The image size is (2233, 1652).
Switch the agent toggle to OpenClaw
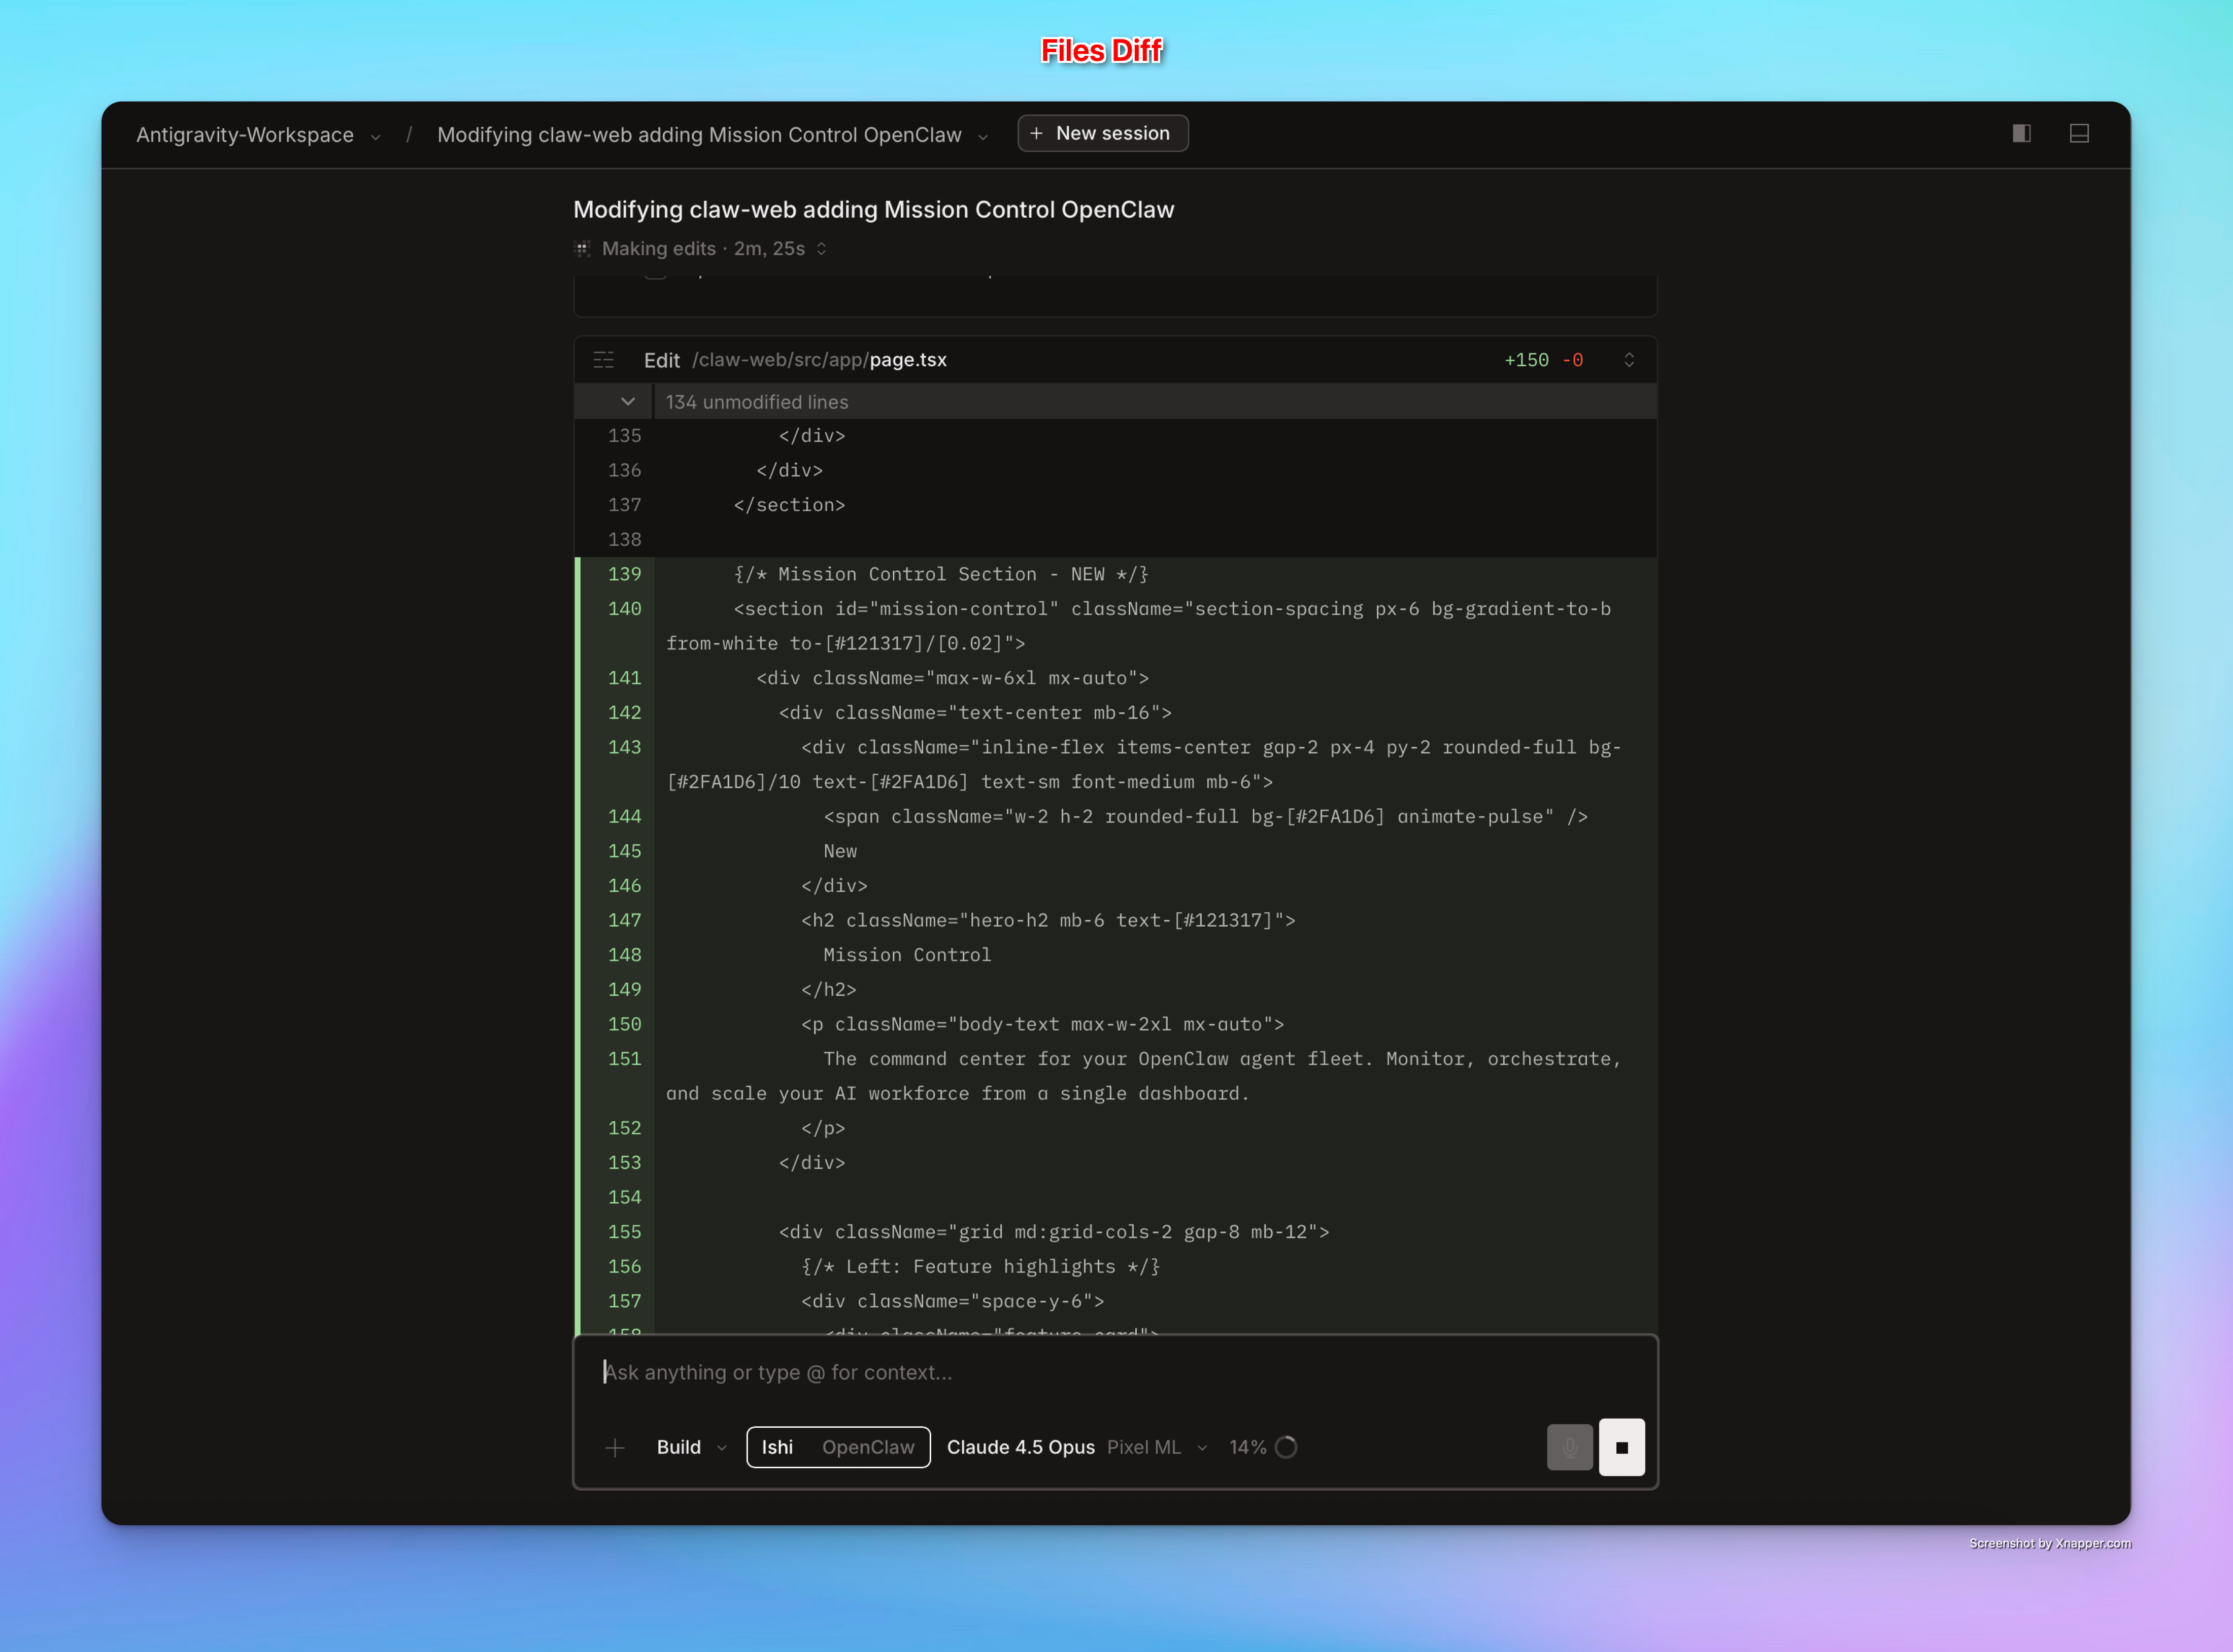tap(868, 1447)
